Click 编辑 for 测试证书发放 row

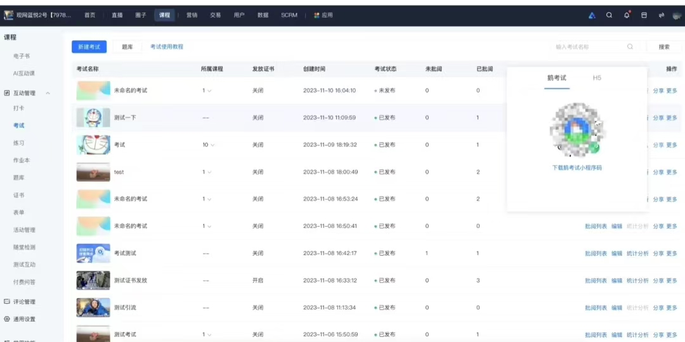[616, 281]
